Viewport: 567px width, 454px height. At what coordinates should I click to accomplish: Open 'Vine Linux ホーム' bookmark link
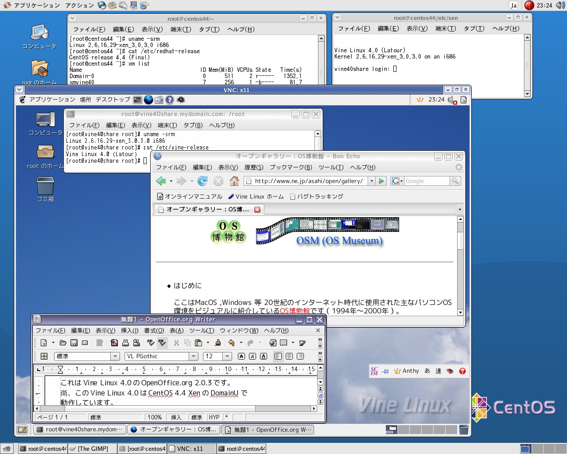[256, 196]
